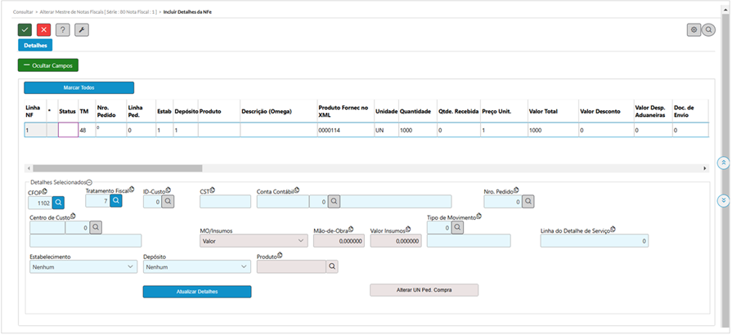
Task: Click the green confirm checkmark button
Action: tap(25, 29)
